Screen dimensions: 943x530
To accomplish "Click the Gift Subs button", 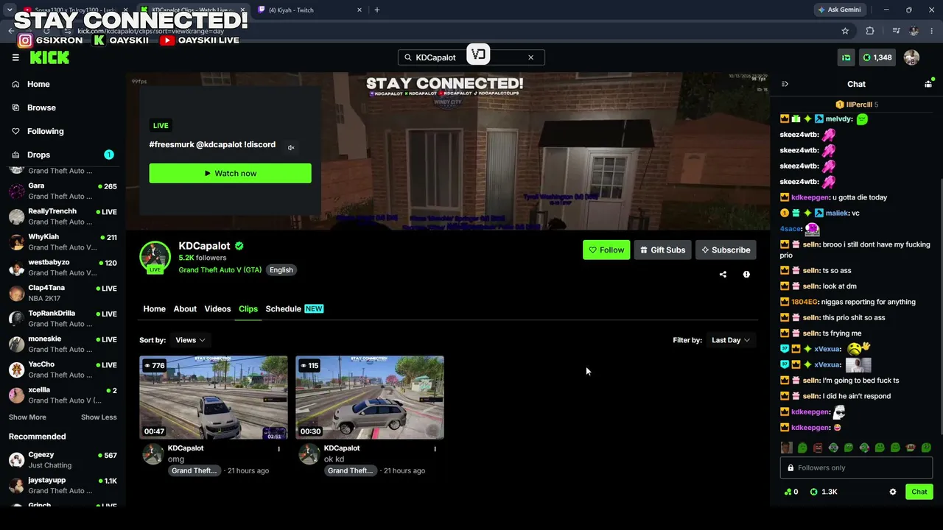I will pyautogui.click(x=662, y=250).
